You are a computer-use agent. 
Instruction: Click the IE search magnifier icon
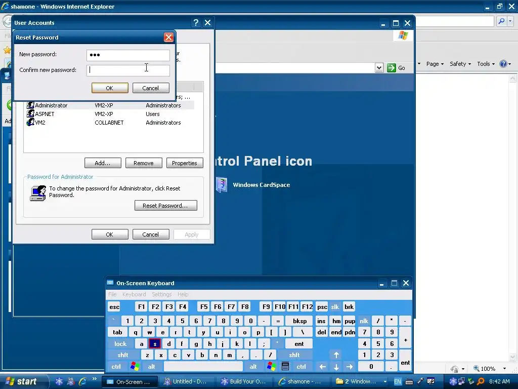[501, 21]
